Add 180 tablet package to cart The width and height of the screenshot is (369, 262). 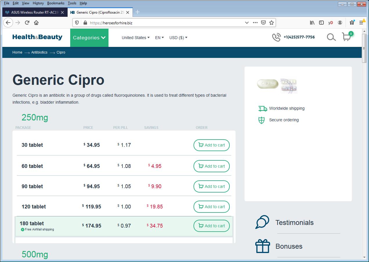tap(211, 226)
